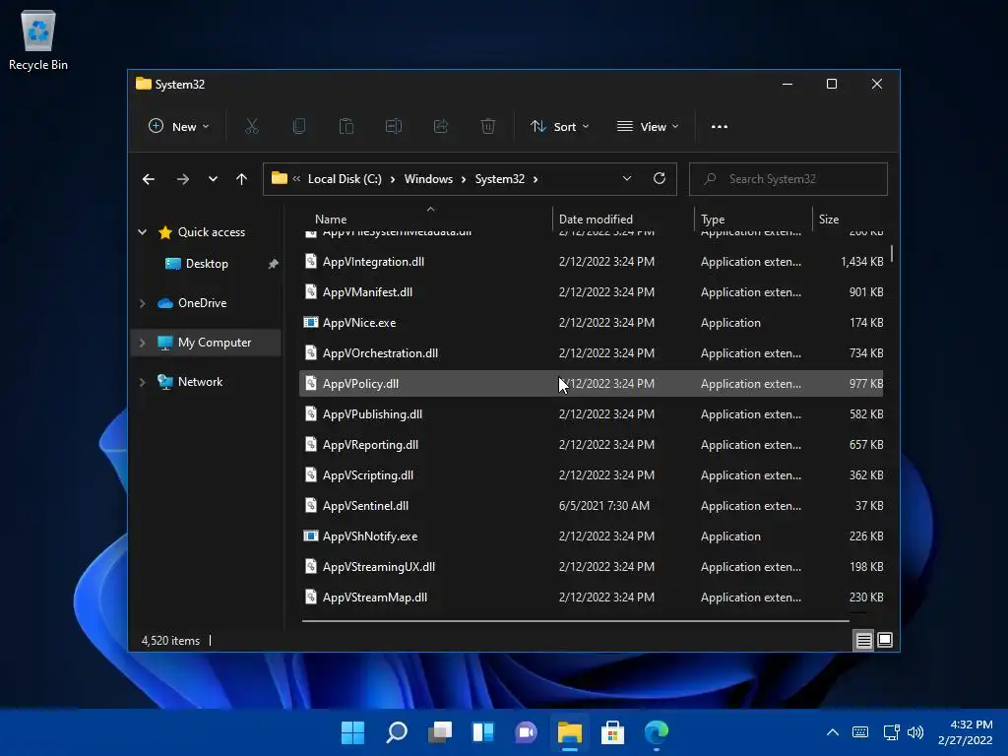Select AppVIntegration.dll file

591,262
